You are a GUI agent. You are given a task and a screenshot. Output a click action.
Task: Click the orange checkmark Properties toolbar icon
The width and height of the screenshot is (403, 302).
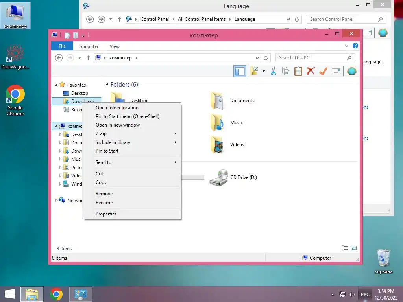tap(323, 71)
